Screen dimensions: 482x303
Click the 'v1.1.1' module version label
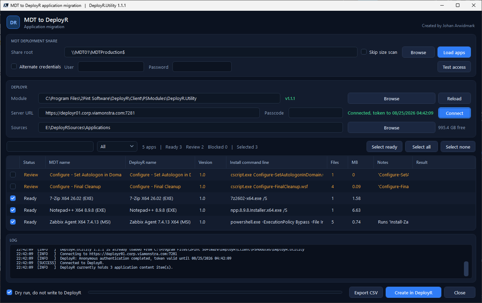290,98
